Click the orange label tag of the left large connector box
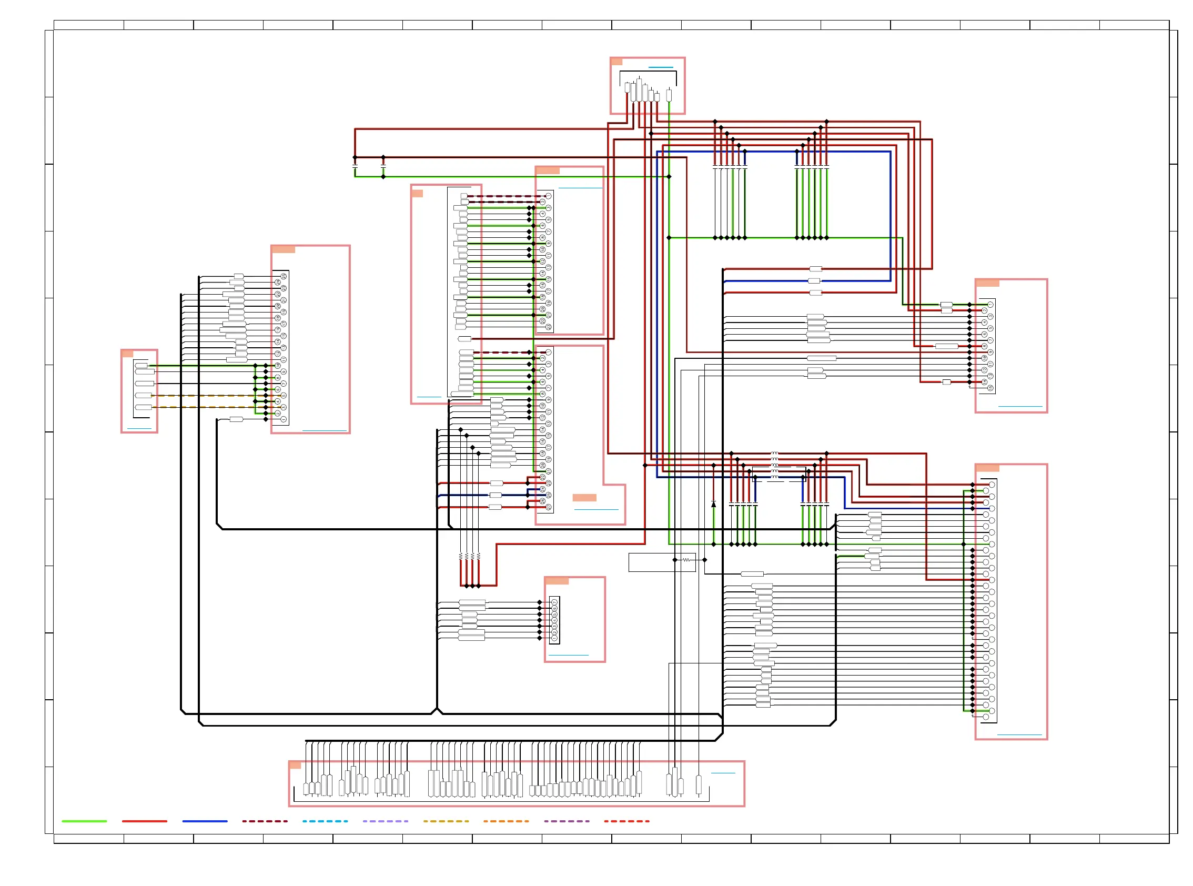Screen dimensions: 1193x886 [283, 249]
